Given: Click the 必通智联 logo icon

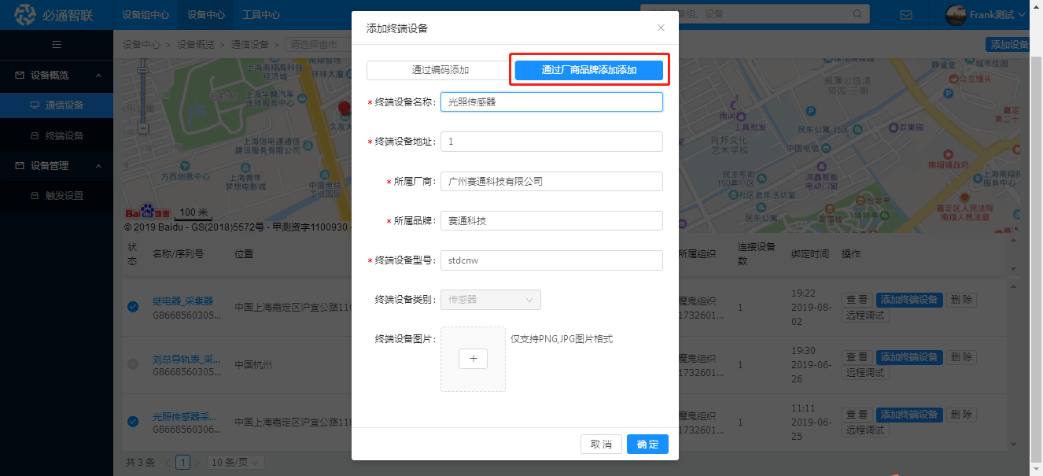Looking at the screenshot, I should pyautogui.click(x=26, y=15).
